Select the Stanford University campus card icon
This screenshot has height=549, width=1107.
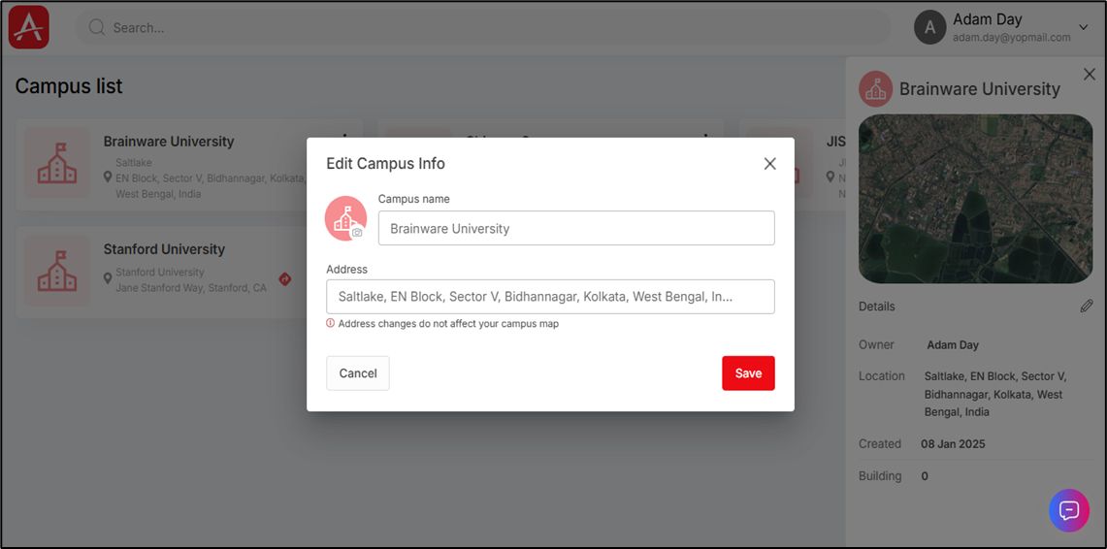tap(58, 271)
